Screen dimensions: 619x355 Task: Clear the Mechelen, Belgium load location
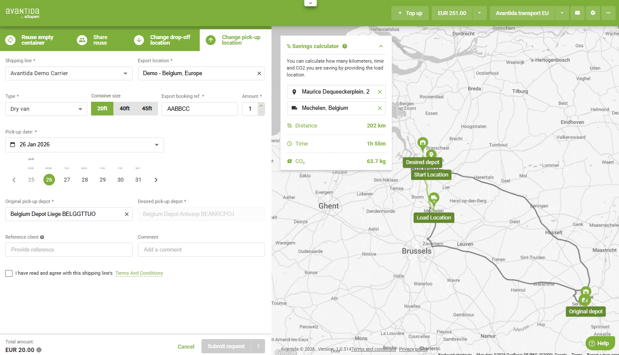[380, 108]
